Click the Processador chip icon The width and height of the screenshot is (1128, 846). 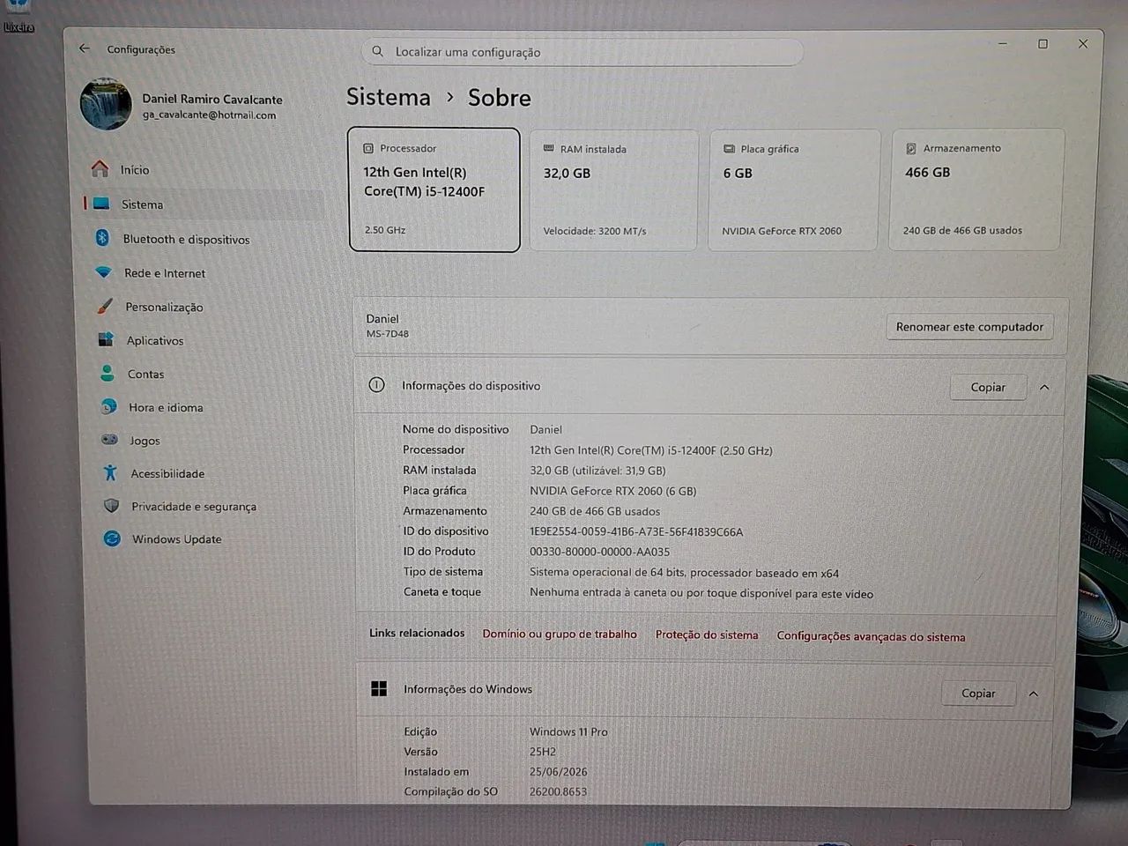(x=368, y=148)
